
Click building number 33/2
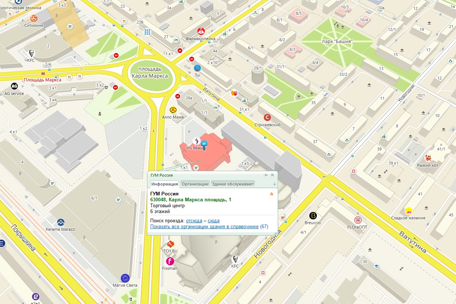(343, 74)
